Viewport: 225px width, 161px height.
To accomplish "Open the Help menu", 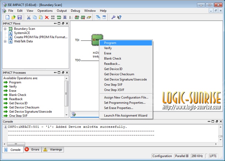I will coord(103,11).
